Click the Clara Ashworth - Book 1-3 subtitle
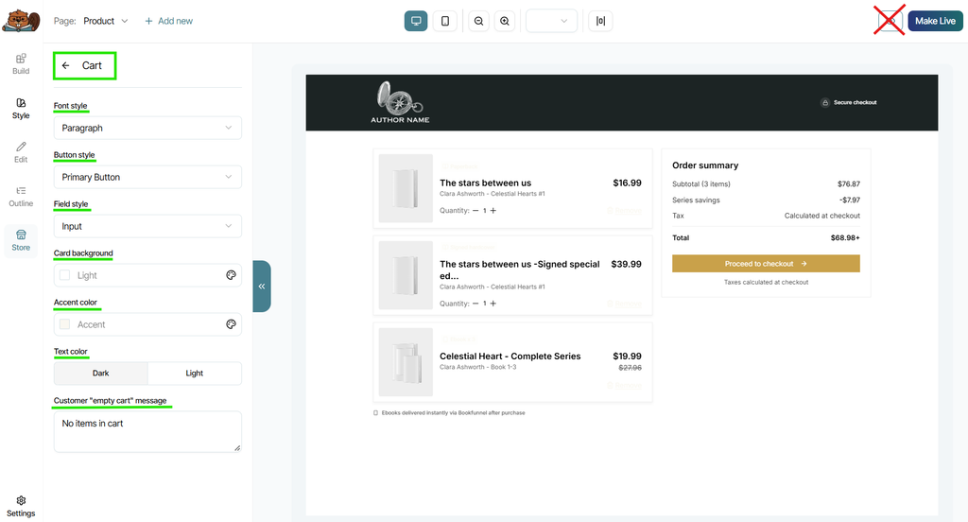The width and height of the screenshot is (968, 522). tap(477, 367)
